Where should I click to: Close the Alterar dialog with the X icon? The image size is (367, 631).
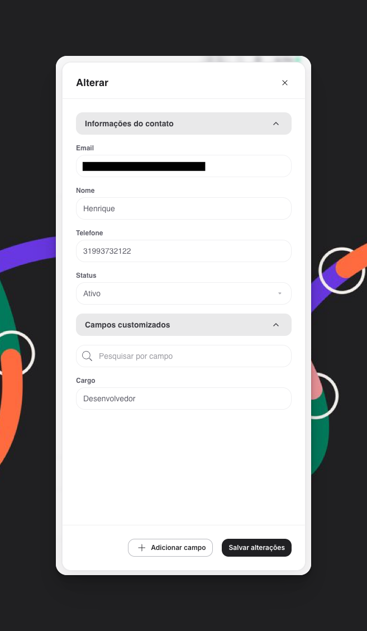[284, 83]
